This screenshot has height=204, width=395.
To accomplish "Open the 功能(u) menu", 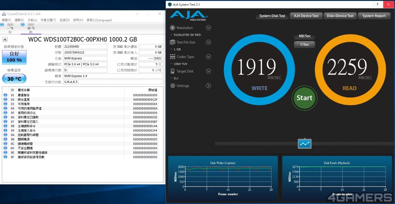I will (x=32, y=20).
